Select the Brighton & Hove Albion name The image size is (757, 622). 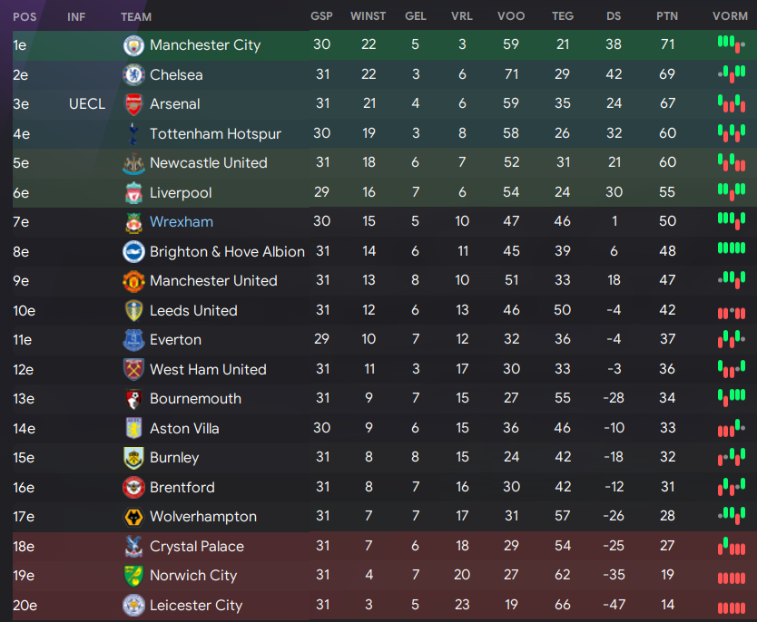227,252
